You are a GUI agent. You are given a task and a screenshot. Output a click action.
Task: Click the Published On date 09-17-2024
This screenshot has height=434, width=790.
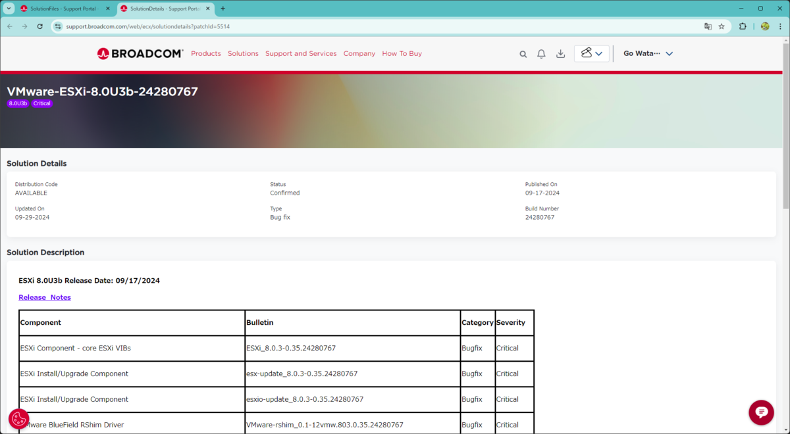coord(542,193)
